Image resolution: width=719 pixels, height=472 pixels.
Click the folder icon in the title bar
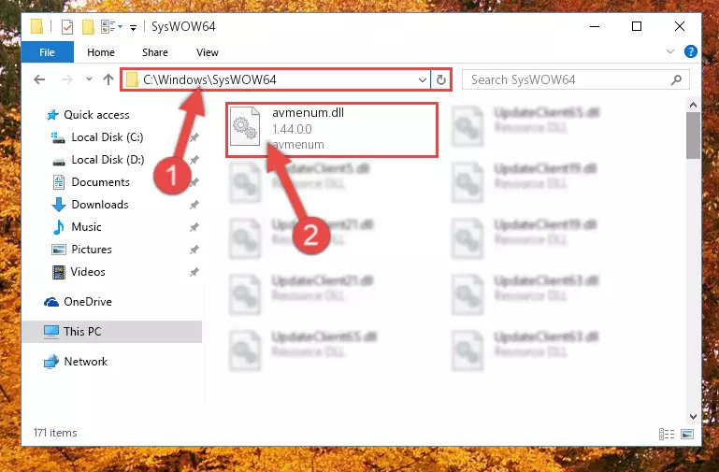(x=36, y=26)
